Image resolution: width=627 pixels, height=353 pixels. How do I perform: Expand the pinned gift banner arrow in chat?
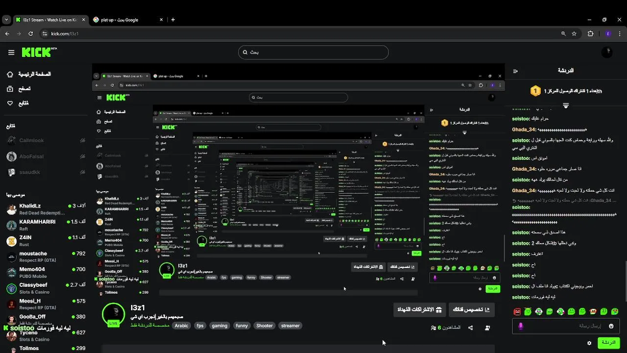point(566,106)
